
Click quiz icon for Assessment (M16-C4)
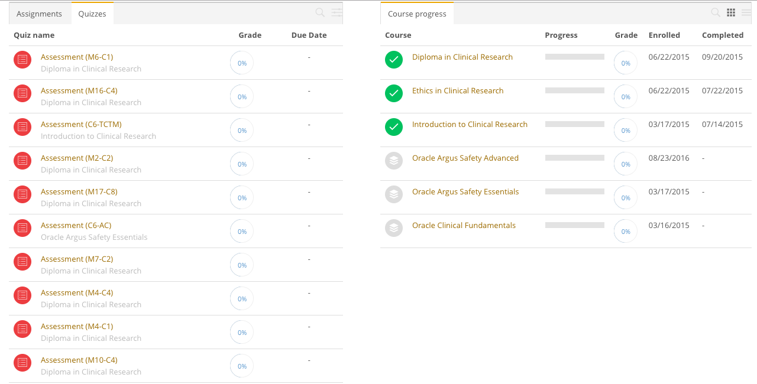click(x=22, y=93)
